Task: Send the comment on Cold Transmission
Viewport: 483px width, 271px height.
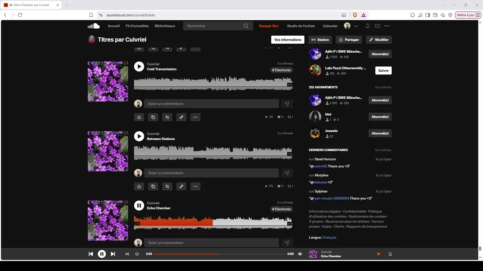Action: (287, 104)
